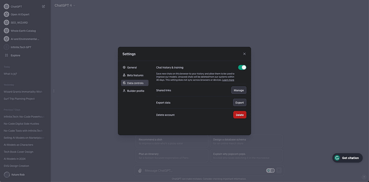Click the sidebar collapse handle
This screenshot has width=369, height=182.
(x=54, y=91)
